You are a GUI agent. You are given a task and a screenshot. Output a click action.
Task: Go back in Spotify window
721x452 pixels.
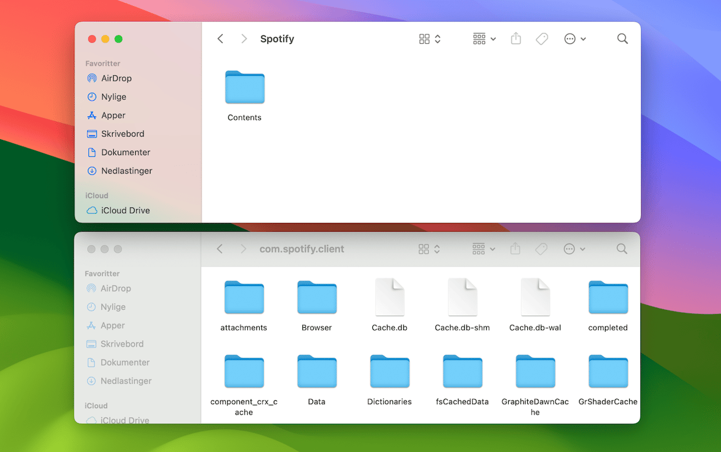tap(221, 39)
